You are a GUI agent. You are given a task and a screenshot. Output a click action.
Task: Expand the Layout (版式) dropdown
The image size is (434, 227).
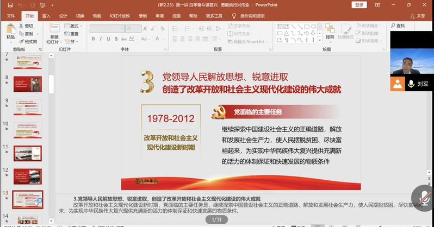(73, 26)
